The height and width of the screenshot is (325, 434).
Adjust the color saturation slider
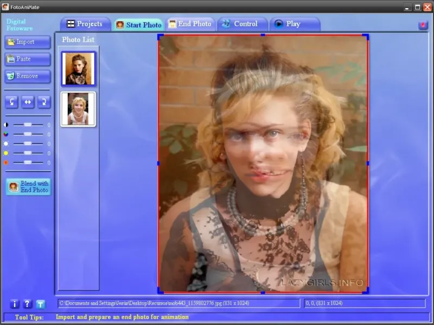(28, 134)
